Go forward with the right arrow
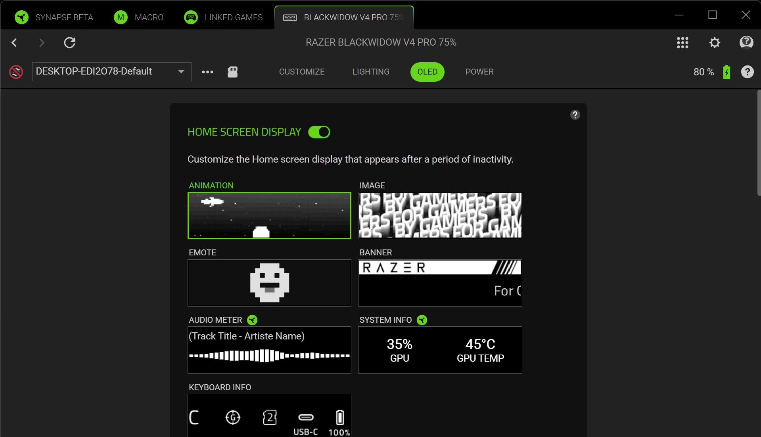This screenshot has height=437, width=761. 42,42
